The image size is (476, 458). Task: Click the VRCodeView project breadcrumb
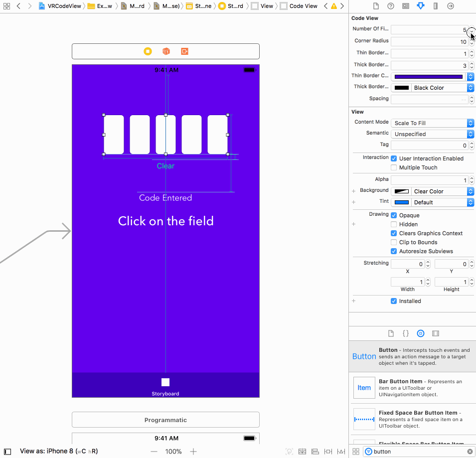click(60, 6)
